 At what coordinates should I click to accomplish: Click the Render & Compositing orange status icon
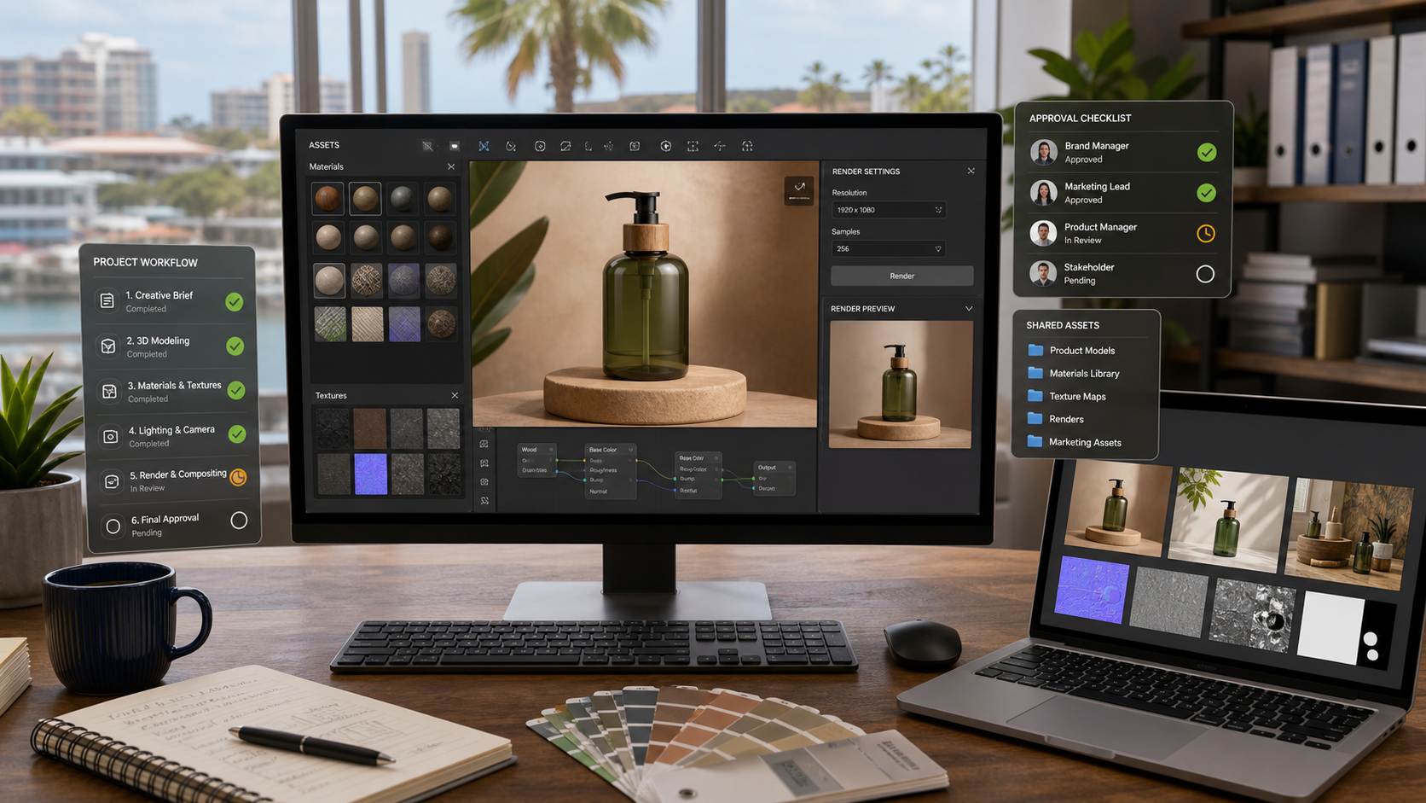pos(238,477)
